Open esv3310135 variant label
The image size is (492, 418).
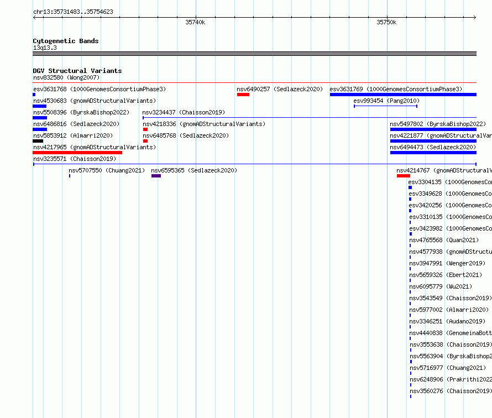pyautogui.click(x=451, y=217)
